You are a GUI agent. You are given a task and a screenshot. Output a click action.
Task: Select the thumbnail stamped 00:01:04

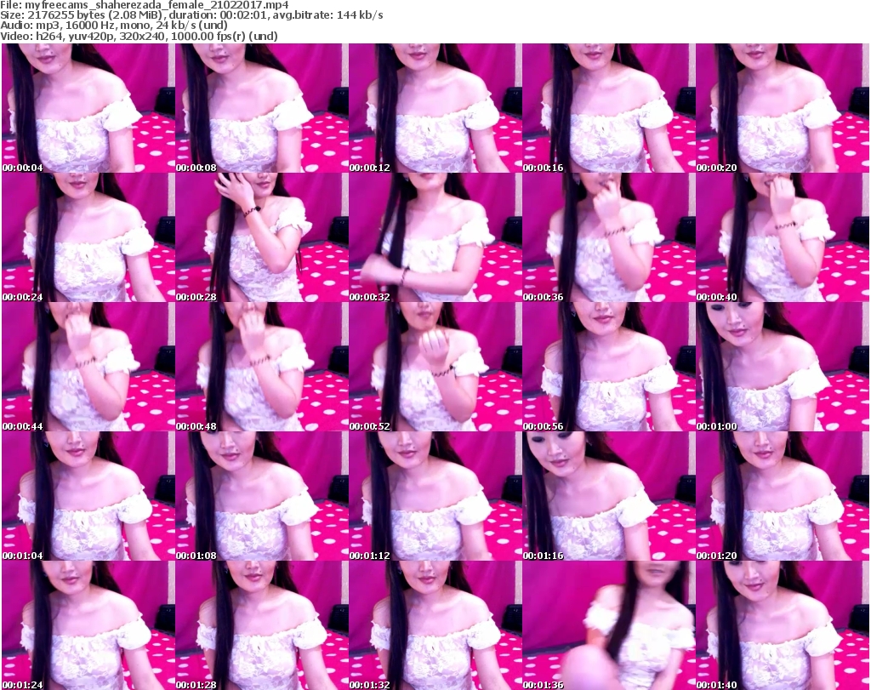pyautogui.click(x=88, y=496)
